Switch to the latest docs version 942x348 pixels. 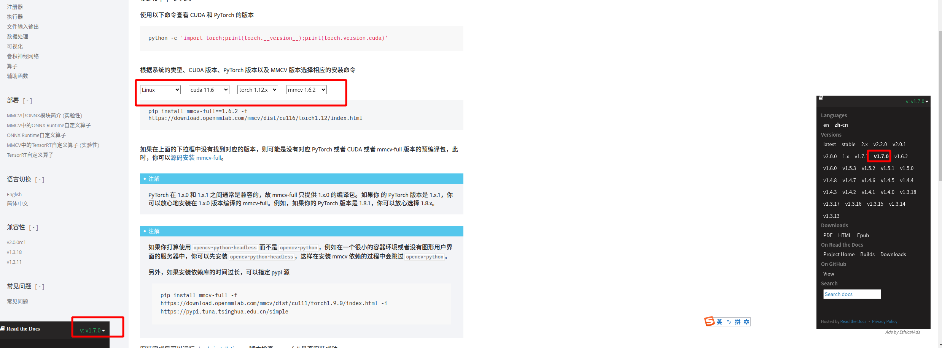(x=829, y=144)
